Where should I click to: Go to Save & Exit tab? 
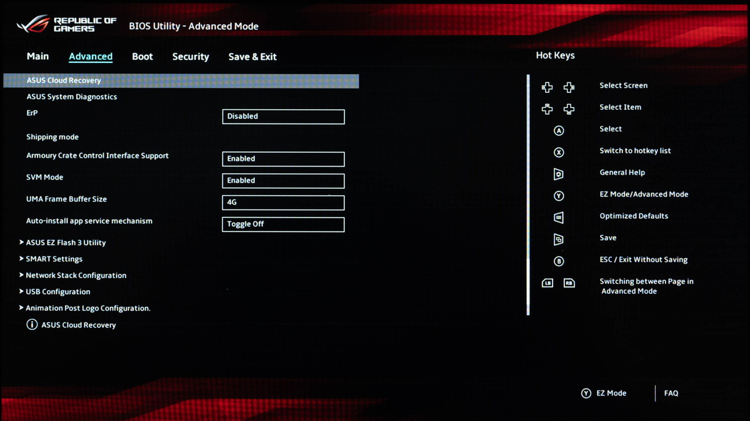[252, 56]
